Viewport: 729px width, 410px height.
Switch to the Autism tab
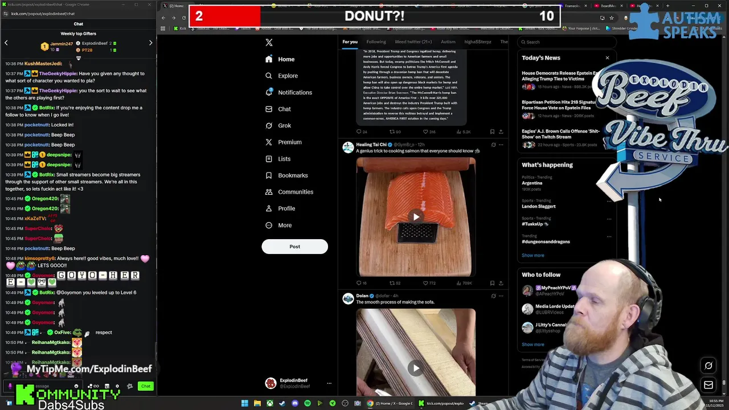[x=448, y=42]
